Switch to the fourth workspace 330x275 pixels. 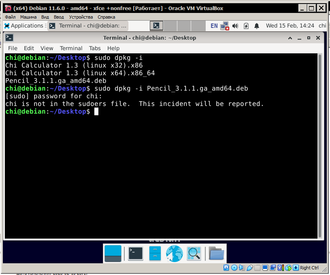coord(198,26)
